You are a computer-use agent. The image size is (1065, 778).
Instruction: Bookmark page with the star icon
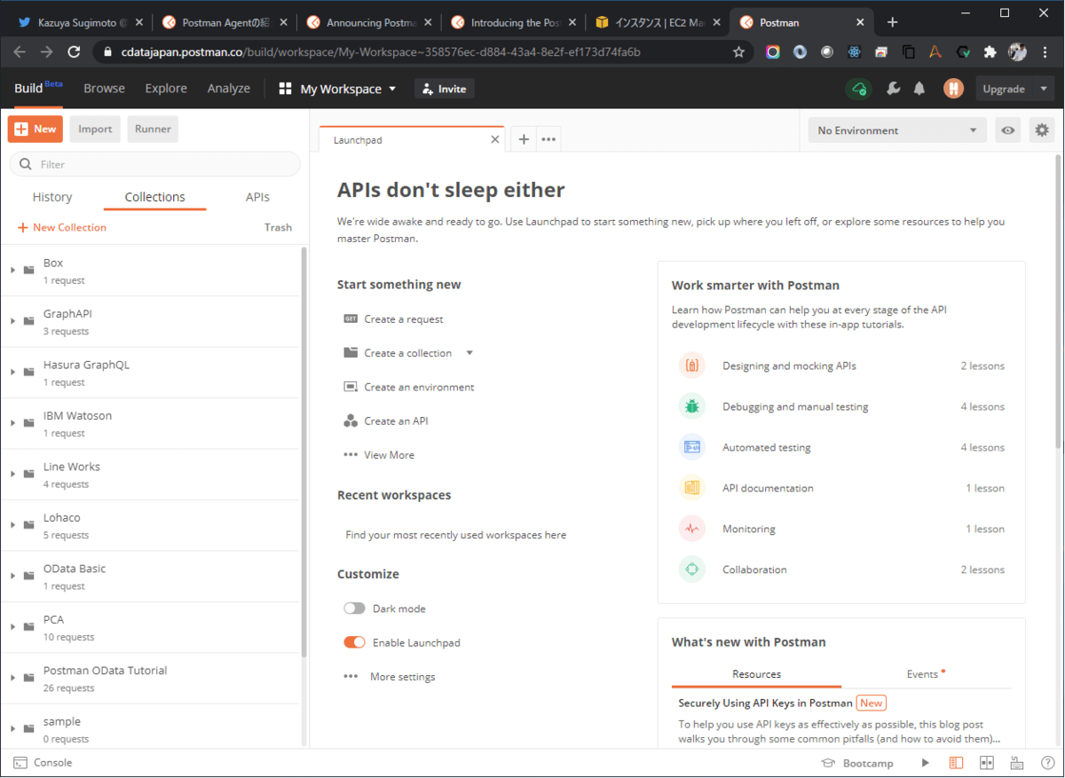point(738,52)
